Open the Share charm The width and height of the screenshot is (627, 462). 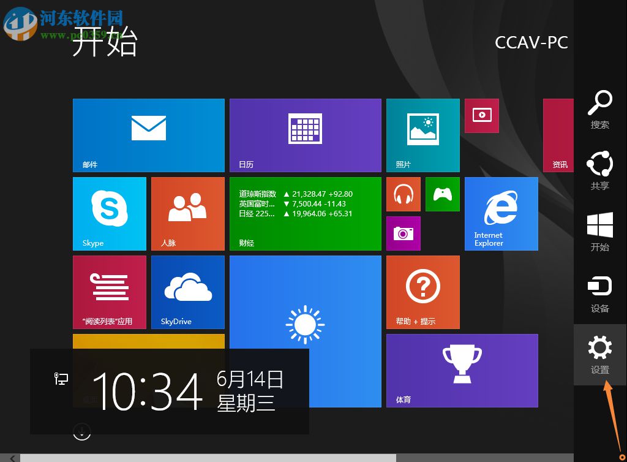599,172
